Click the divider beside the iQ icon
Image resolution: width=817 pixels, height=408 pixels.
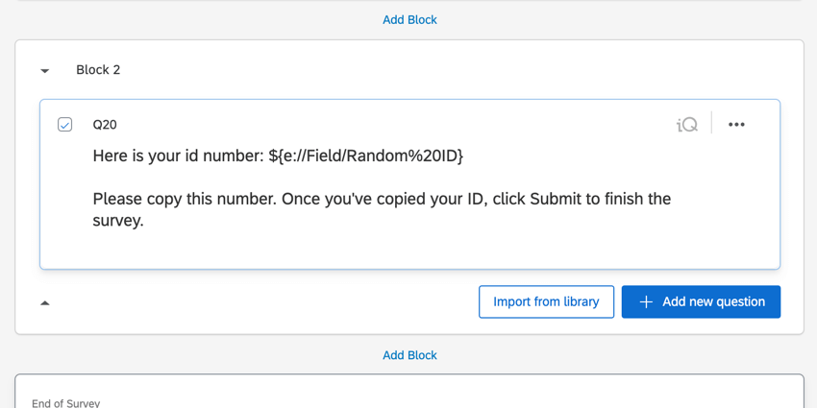coord(711,124)
